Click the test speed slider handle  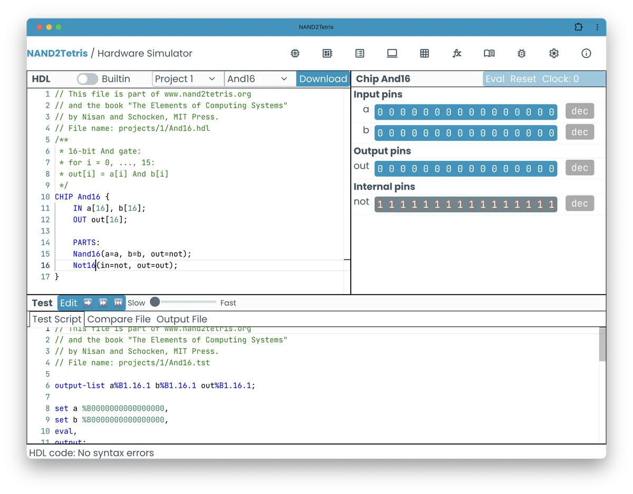coord(155,302)
